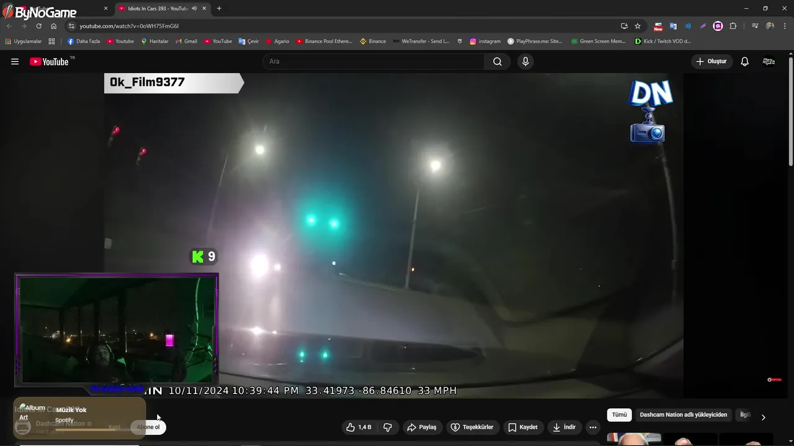Screen dimensions: 794x446
Task: Share the video with Paylaş
Action: click(x=422, y=427)
